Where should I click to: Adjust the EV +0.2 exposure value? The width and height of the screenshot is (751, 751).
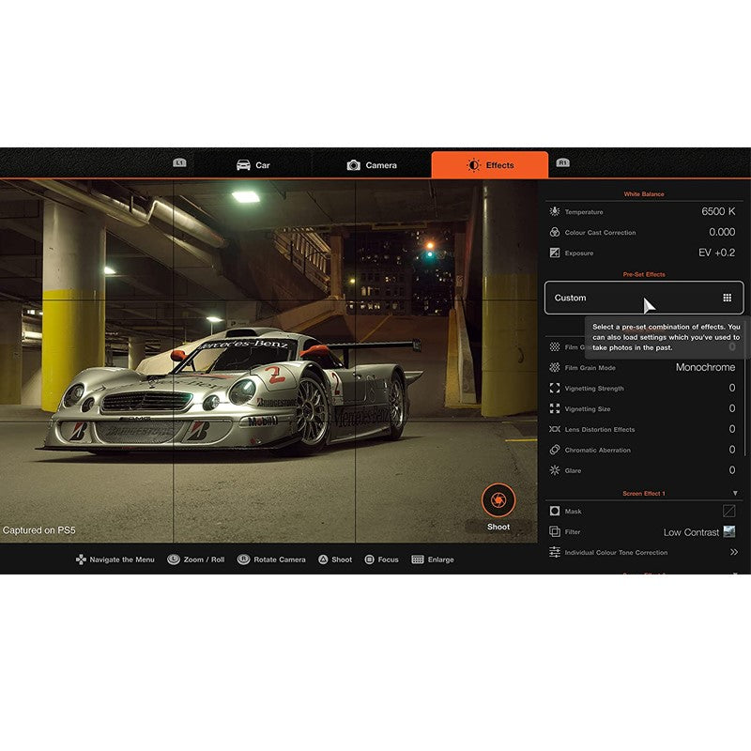coord(716,253)
